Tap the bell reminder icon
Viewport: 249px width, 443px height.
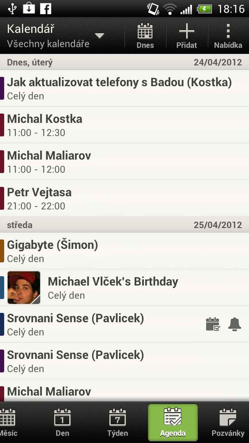click(x=234, y=324)
